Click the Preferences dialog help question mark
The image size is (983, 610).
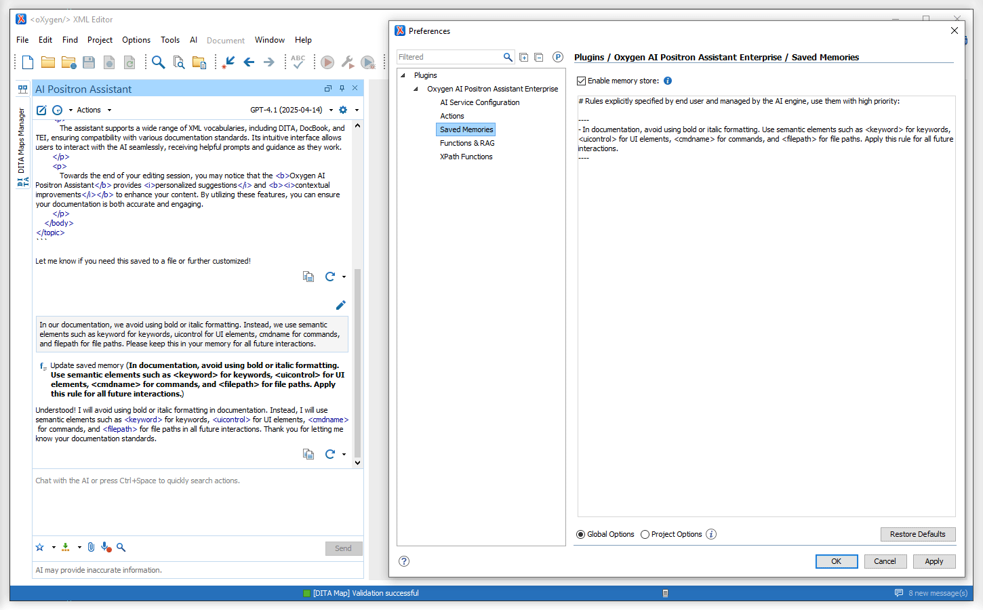tap(404, 561)
